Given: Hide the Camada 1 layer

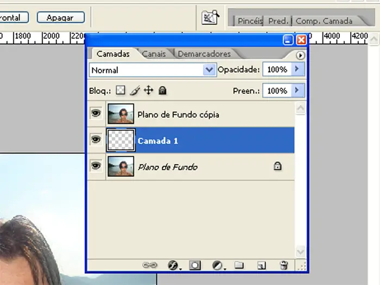Looking at the screenshot, I should 96,140.
